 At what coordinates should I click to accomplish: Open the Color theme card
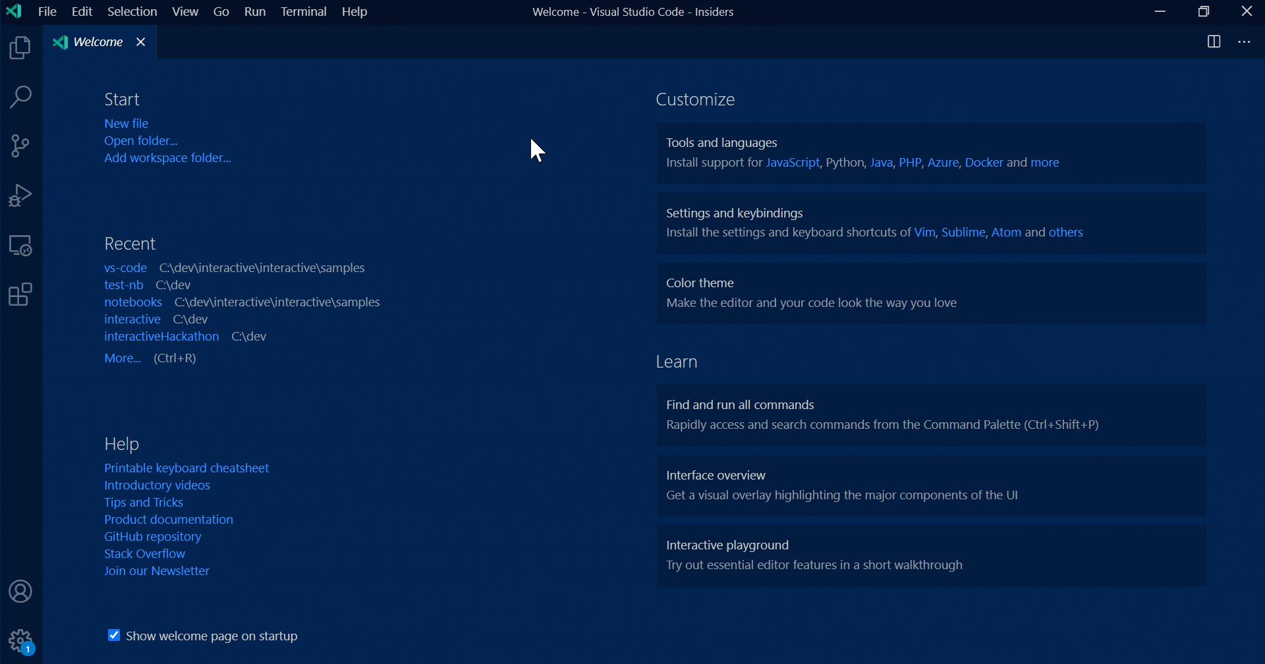[932, 294]
